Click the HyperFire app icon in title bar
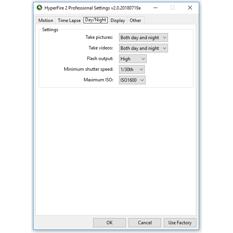Image resolution: width=233 pixels, height=233 pixels. click(x=40, y=8)
